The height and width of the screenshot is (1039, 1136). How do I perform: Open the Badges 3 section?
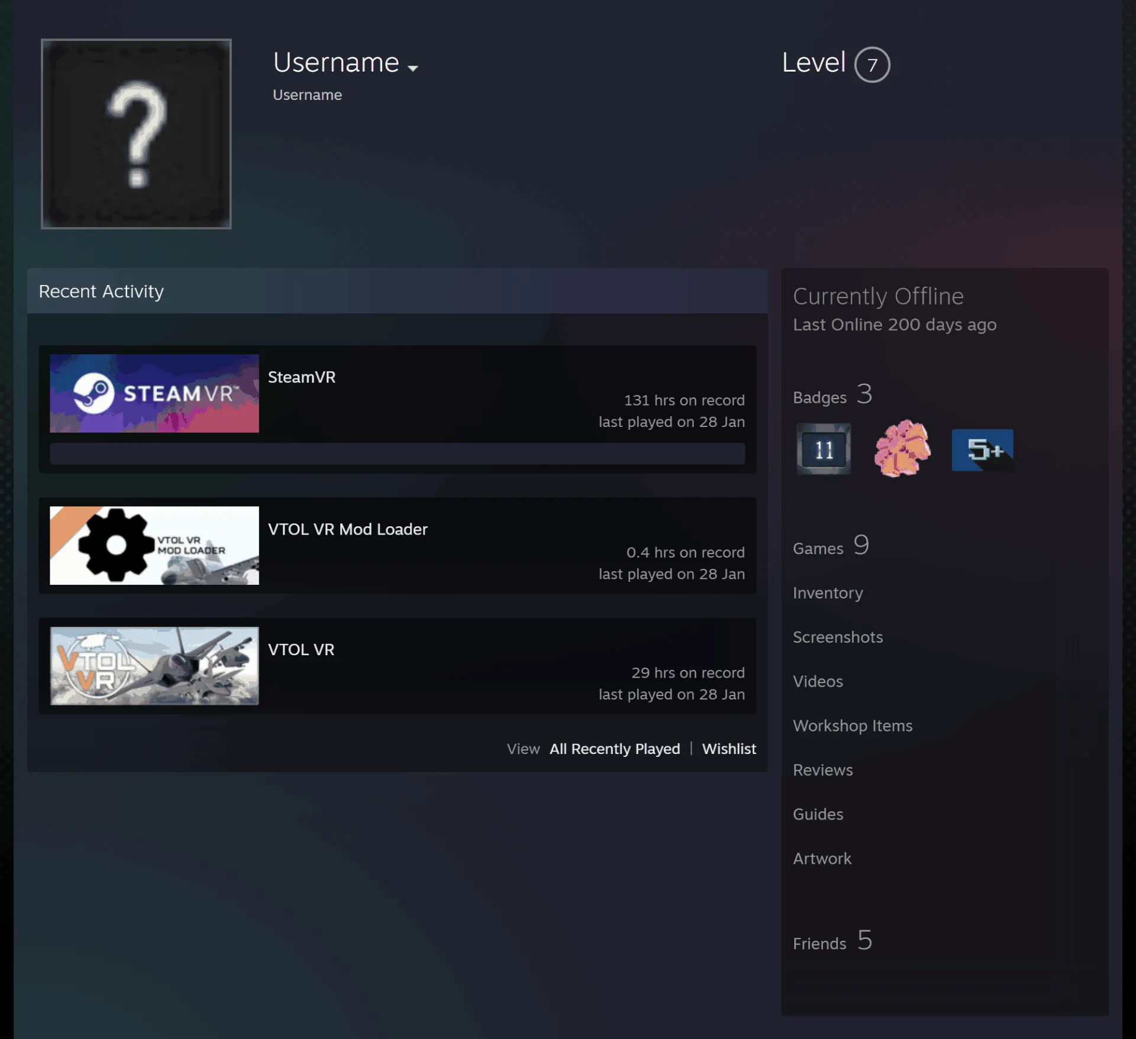tap(832, 394)
